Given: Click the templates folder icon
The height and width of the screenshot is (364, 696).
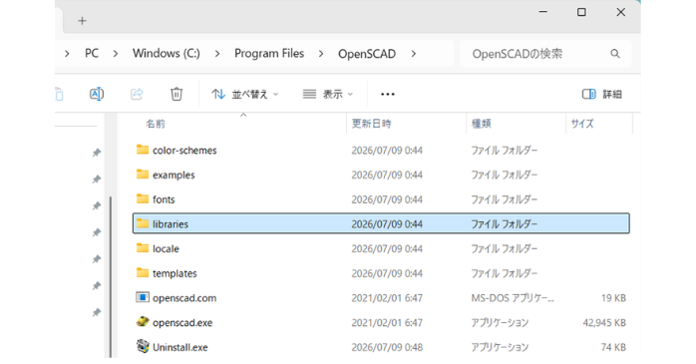Looking at the screenshot, I should click(143, 272).
